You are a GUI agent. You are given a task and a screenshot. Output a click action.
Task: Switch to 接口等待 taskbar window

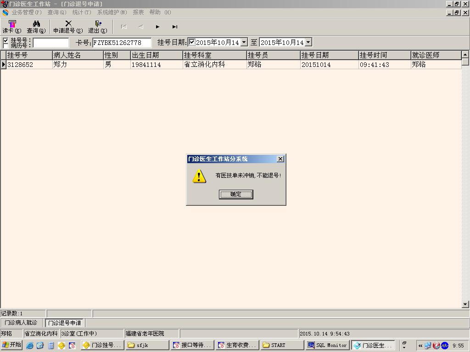pyautogui.click(x=192, y=345)
